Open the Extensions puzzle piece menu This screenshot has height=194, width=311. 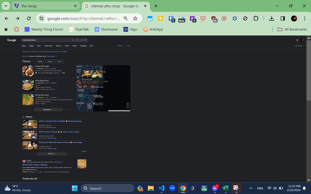[256, 18]
